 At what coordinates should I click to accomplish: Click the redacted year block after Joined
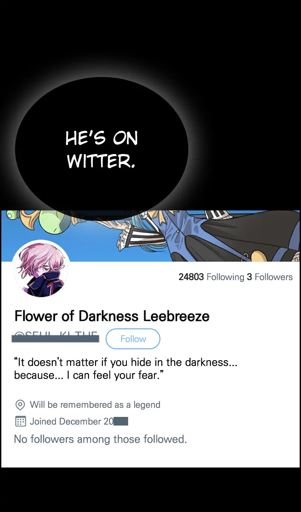[x=121, y=422]
